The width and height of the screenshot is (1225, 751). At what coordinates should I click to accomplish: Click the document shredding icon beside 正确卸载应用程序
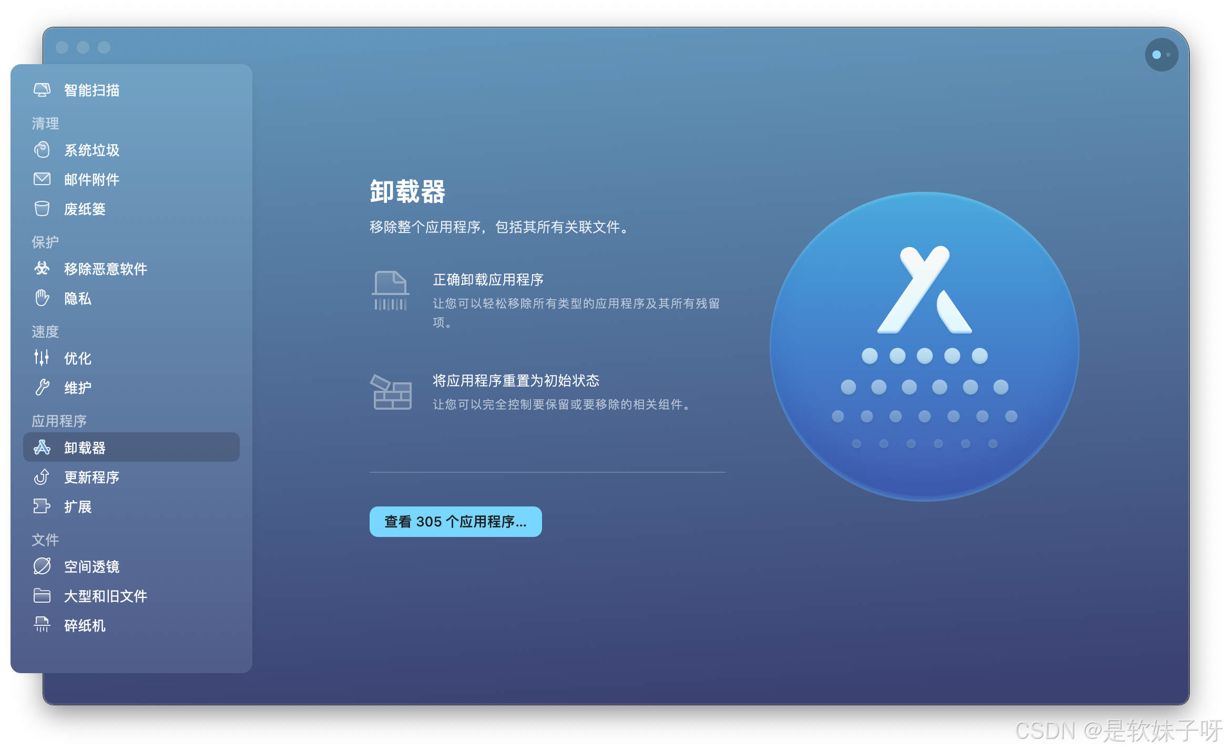[x=391, y=291]
